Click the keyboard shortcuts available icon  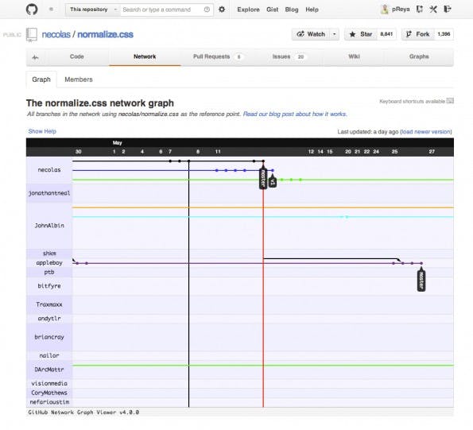coord(450,101)
